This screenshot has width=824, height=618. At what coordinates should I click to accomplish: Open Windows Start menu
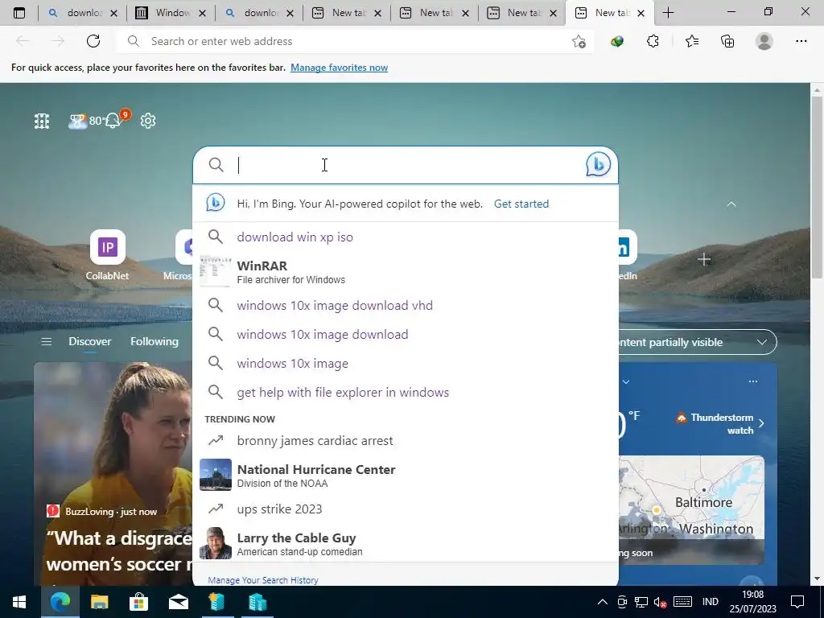click(19, 602)
